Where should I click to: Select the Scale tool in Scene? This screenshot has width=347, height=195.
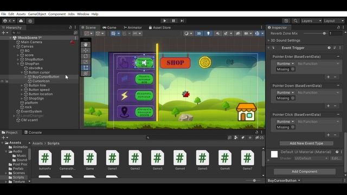click(86, 62)
